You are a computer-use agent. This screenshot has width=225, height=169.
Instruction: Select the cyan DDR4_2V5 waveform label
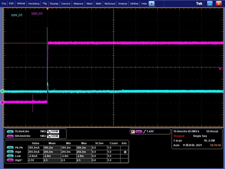pos(17,15)
